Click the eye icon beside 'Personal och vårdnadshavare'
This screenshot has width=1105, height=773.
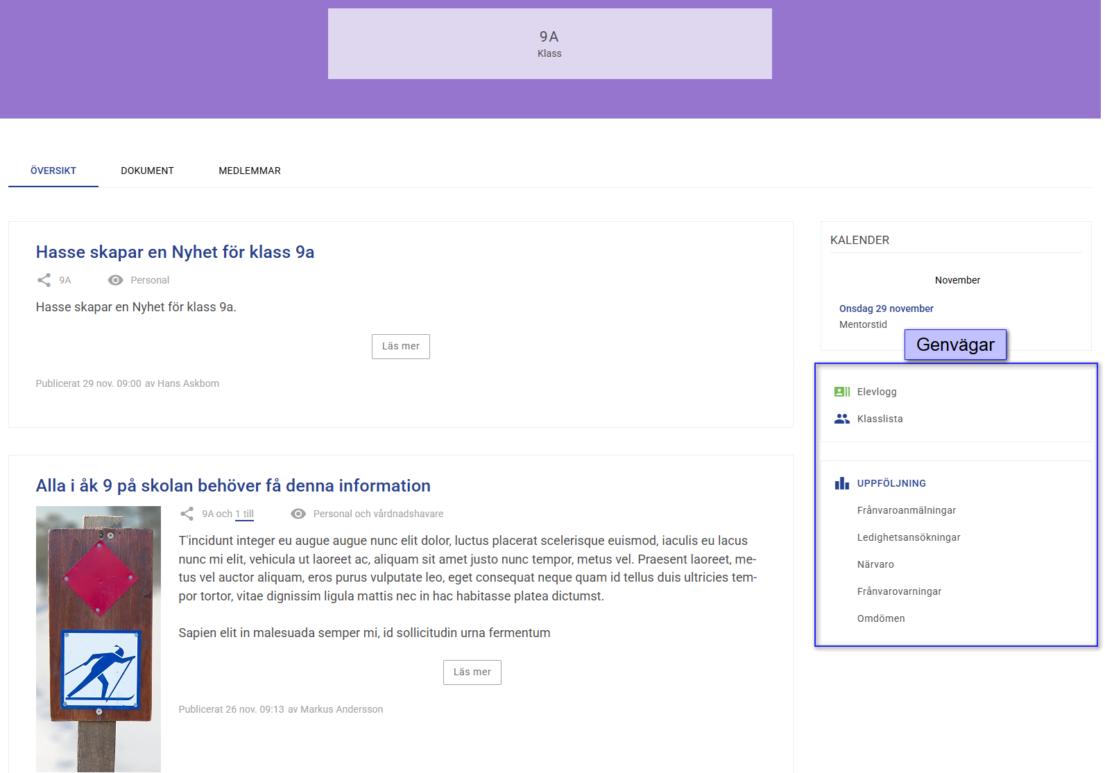298,514
